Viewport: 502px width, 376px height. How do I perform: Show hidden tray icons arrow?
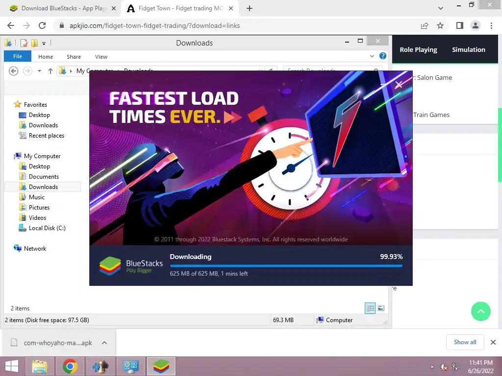coord(432,367)
